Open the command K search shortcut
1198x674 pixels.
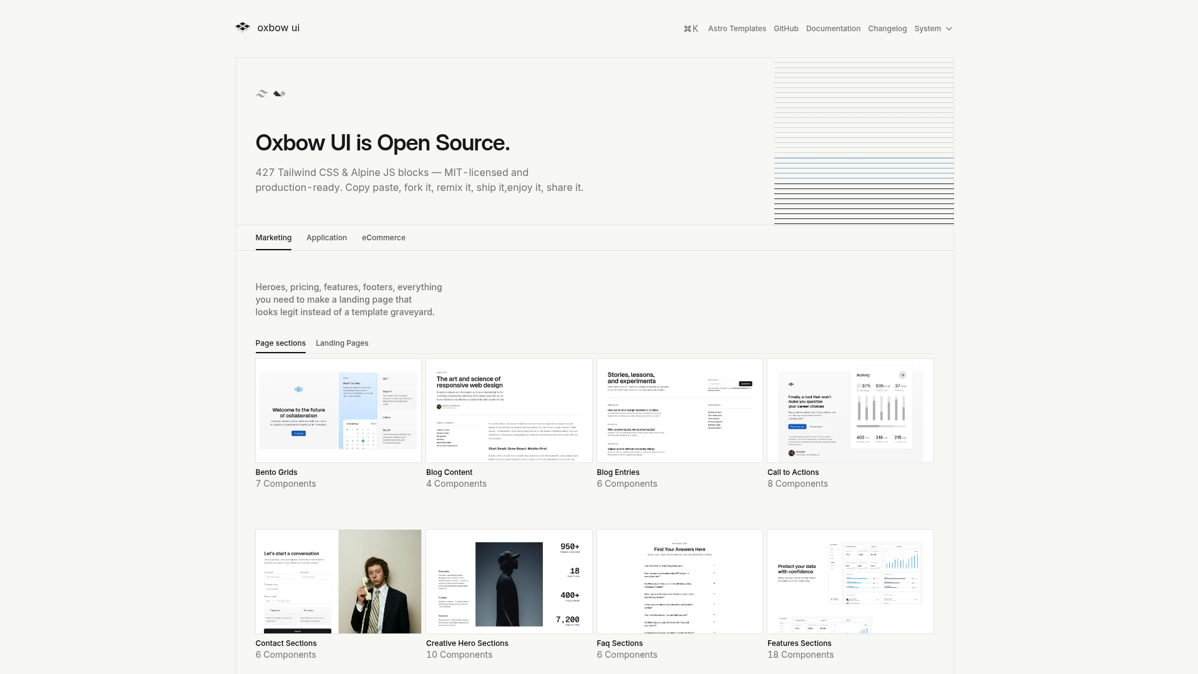(x=691, y=29)
